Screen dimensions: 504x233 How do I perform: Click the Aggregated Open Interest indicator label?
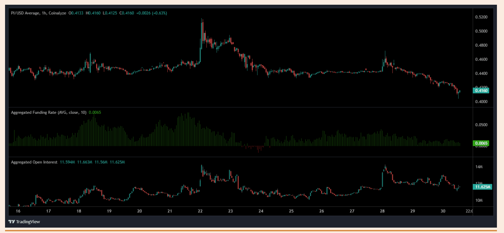(34, 162)
